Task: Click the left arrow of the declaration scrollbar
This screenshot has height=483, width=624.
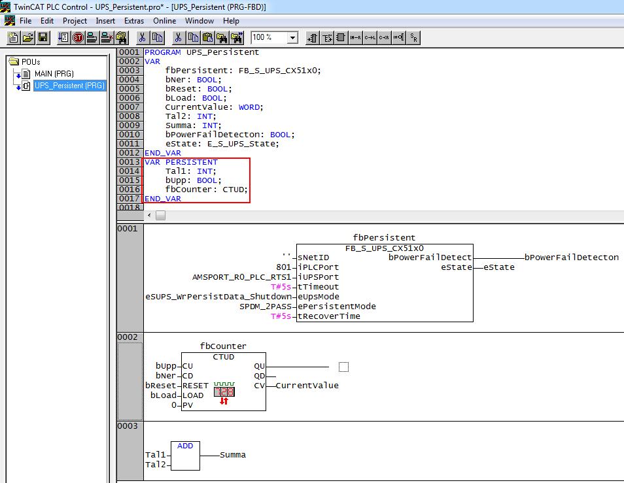Action: click(149, 216)
